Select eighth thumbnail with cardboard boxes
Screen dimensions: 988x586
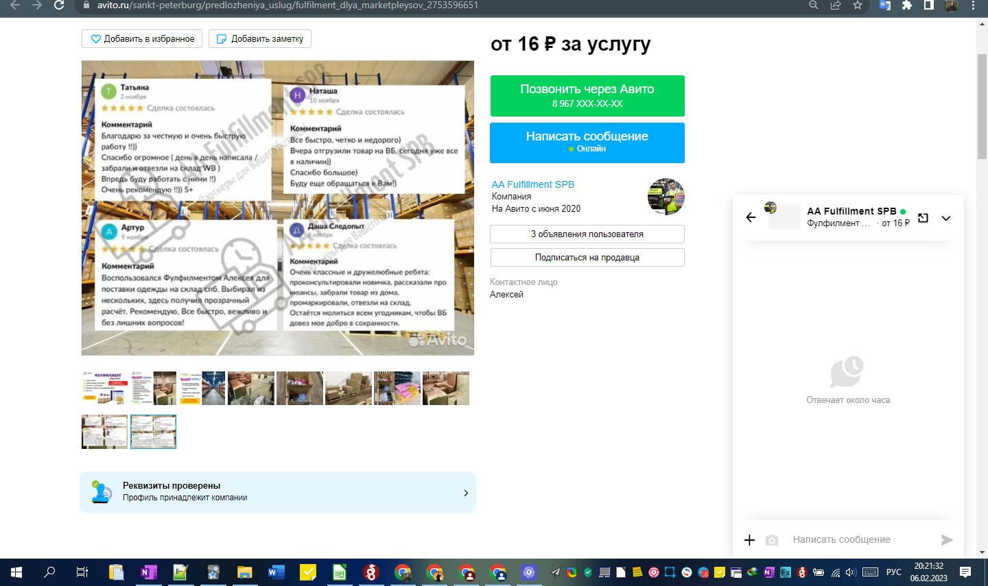click(446, 388)
